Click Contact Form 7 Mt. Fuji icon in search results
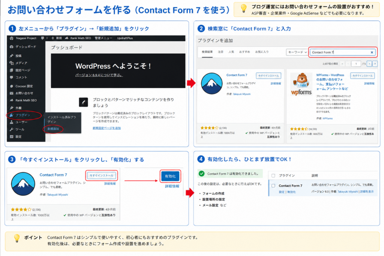Image resolution: width=384 pixels, height=256 pixels. point(211,84)
